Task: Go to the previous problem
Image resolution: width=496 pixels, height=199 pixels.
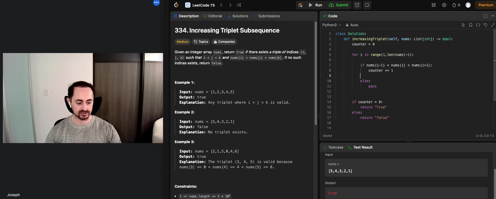Action: (221, 5)
